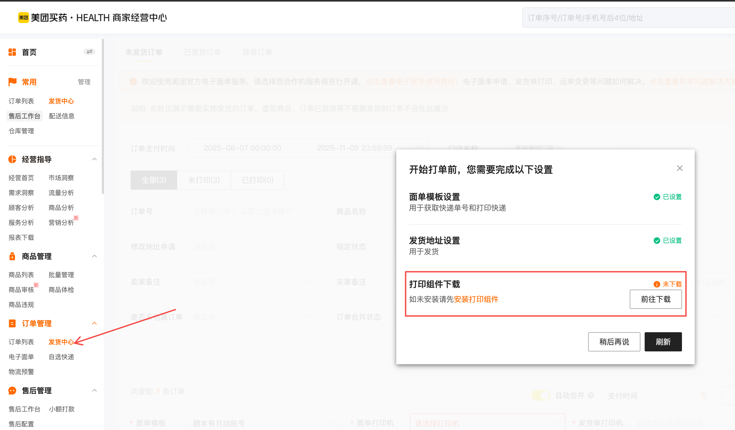Click the black 刷新 button
This screenshot has height=430, width=735.
point(663,342)
